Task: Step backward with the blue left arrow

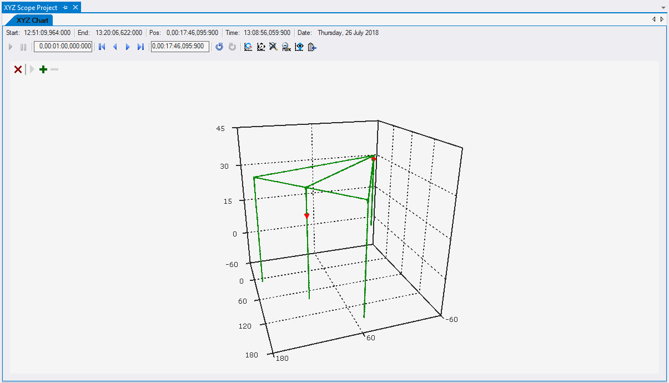Action: (115, 47)
